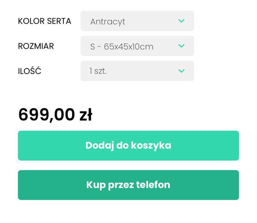
Task: Click the selected value text Antracyt
Action: coord(108,22)
